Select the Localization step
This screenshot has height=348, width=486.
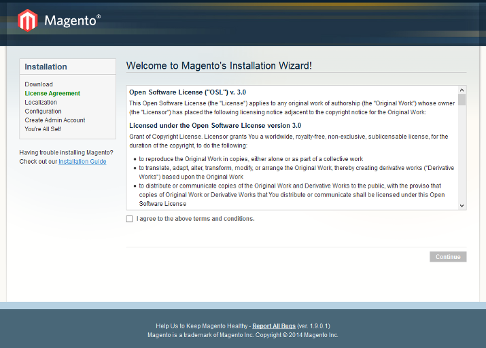(x=41, y=102)
